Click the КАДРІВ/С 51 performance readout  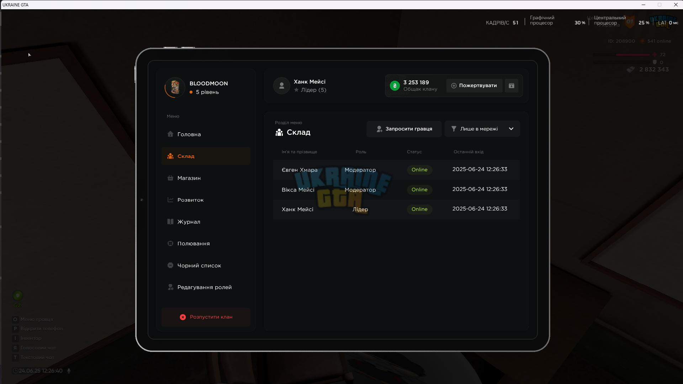[502, 23]
